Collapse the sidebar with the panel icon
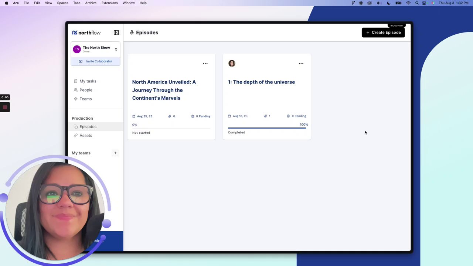The image size is (473, 266). point(116,33)
